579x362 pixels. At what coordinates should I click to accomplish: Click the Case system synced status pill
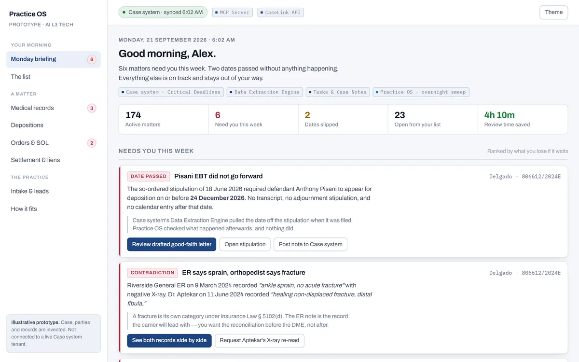163,12
